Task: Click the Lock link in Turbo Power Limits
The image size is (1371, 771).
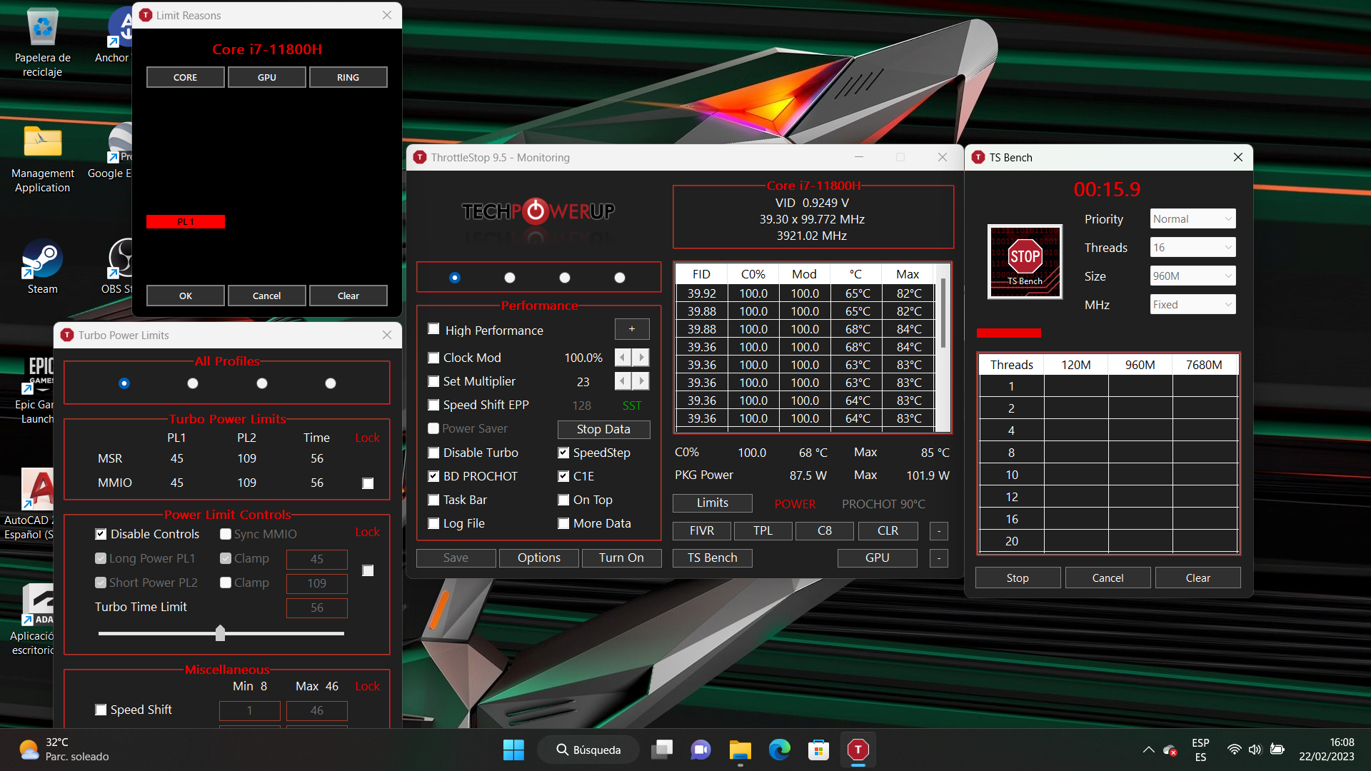Action: [x=367, y=438]
